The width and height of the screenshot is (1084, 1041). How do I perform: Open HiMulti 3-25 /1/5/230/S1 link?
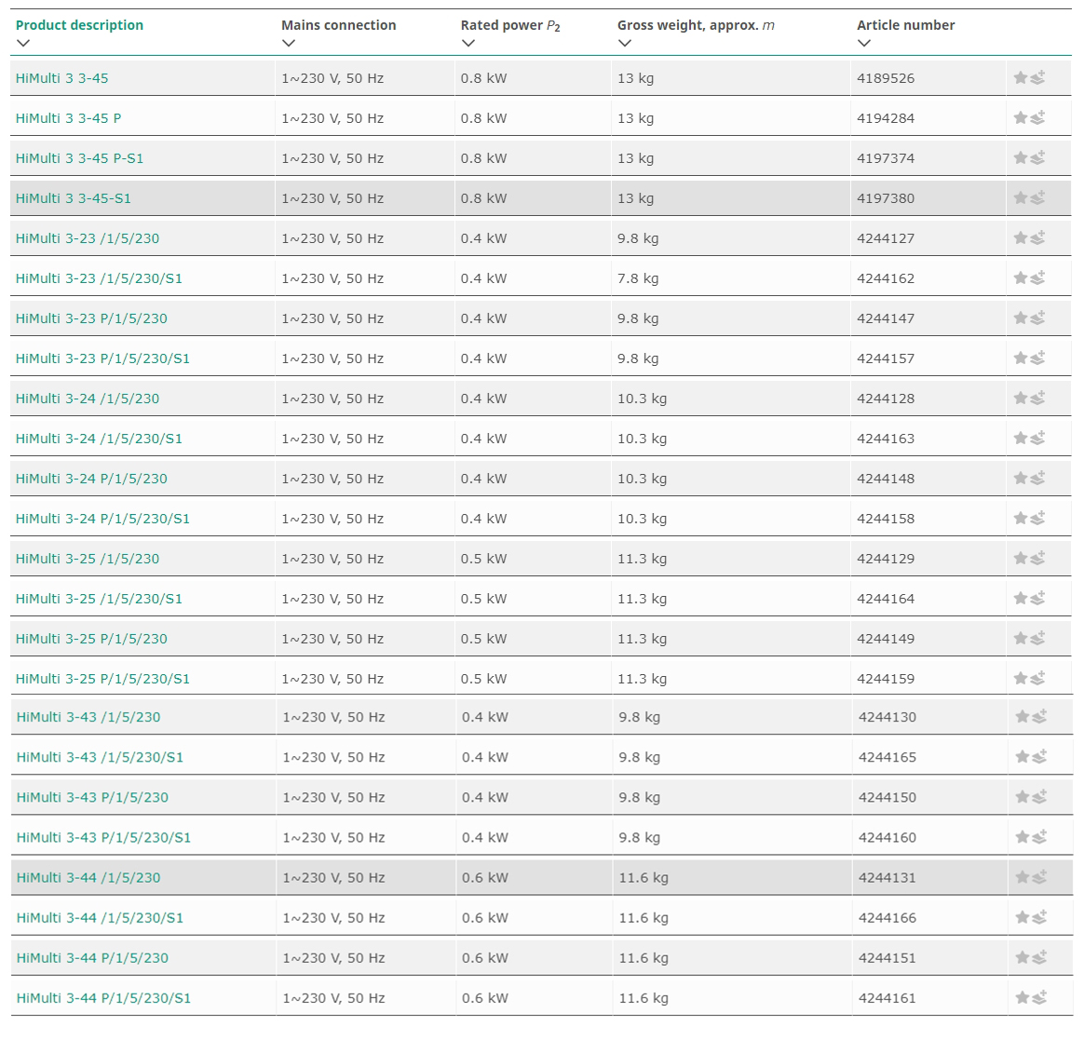99,600
